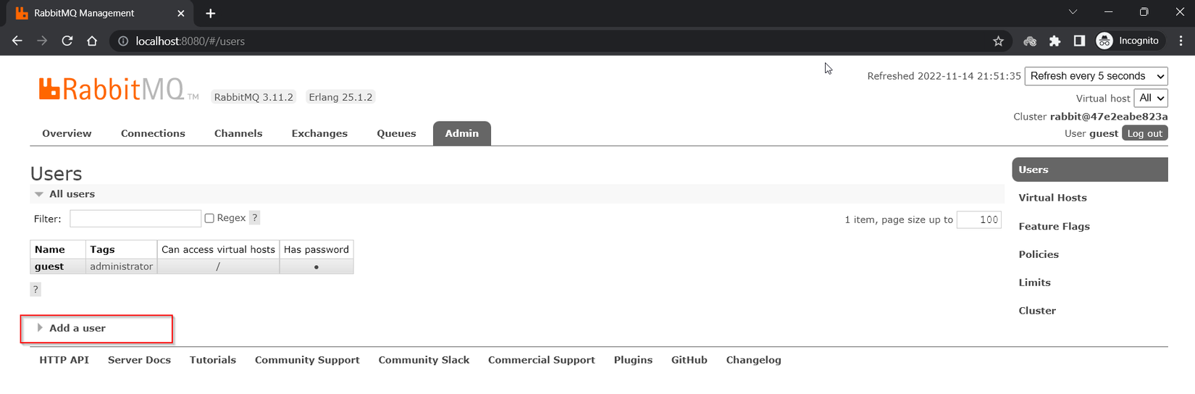Open the Chrome three-dot menu

1181,41
